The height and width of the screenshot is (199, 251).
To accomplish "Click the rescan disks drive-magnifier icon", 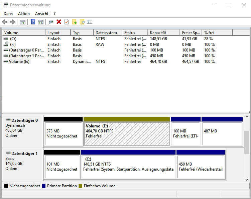I will point(51,22).
